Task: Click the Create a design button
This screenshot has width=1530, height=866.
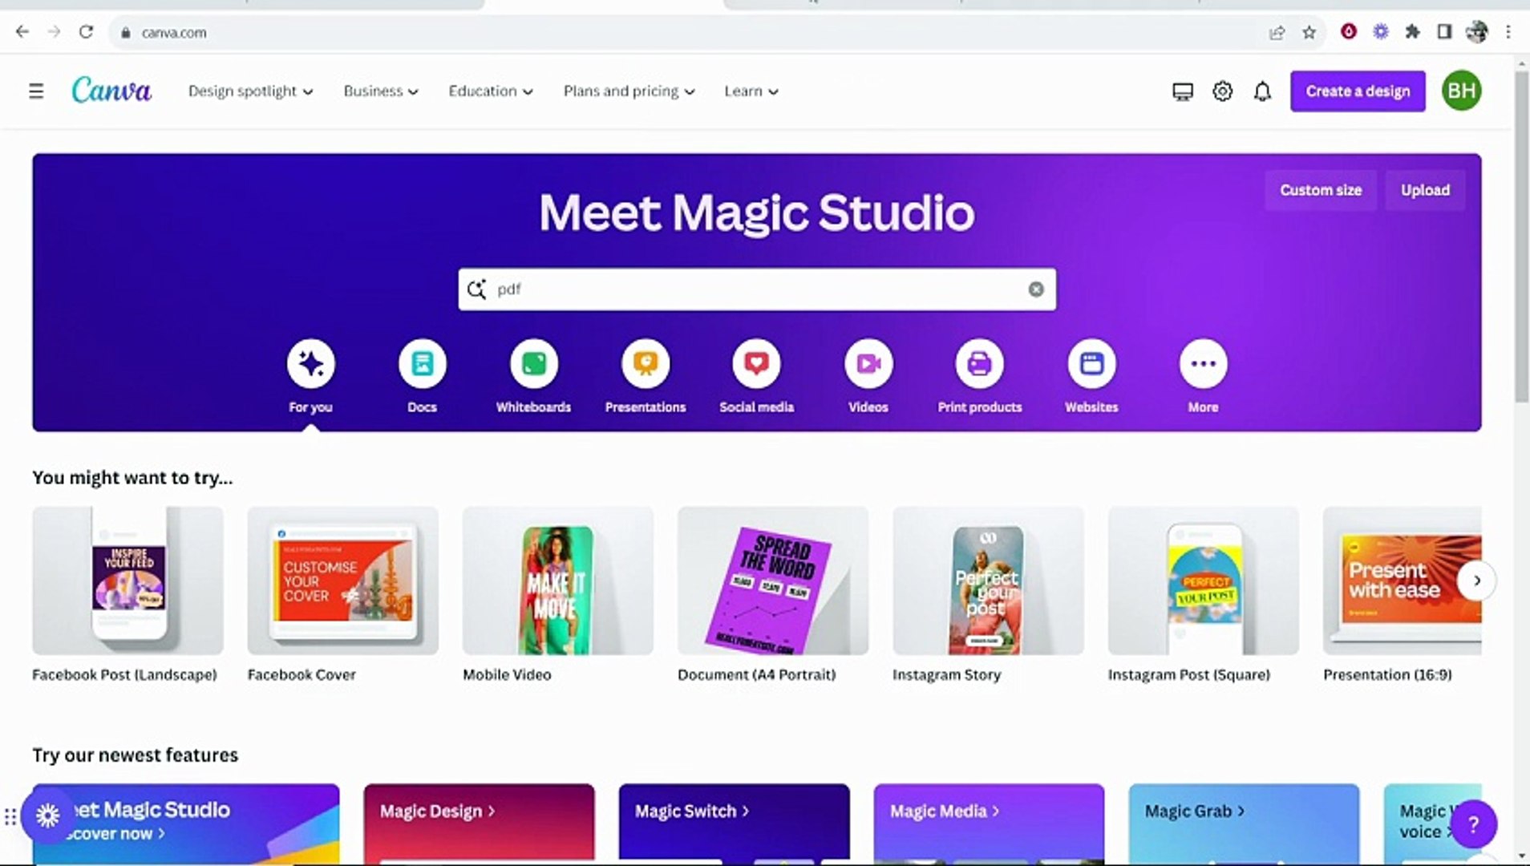Action: click(1357, 91)
